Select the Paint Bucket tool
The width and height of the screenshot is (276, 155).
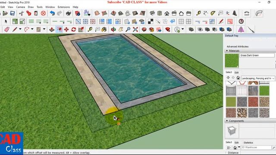pos(104,29)
